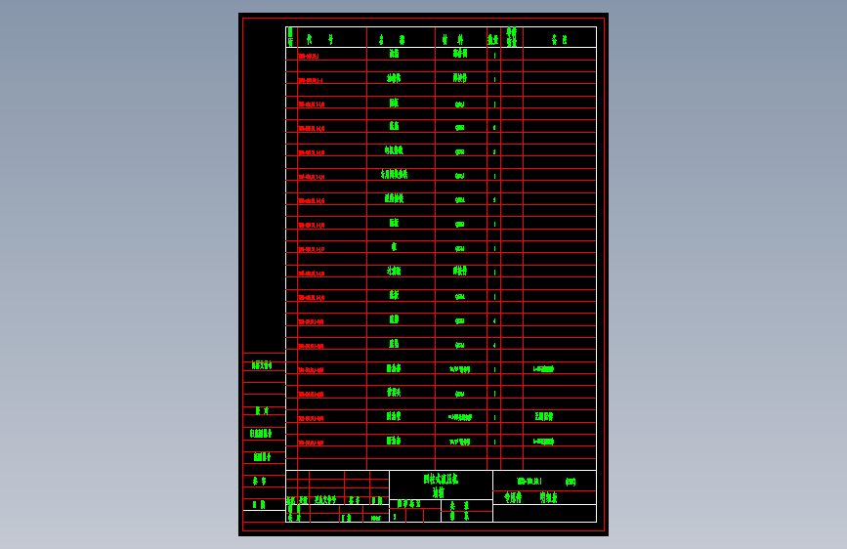This screenshot has width=847, height=549.
Task: Click the remarks column header of the parts list
Action: click(x=559, y=39)
